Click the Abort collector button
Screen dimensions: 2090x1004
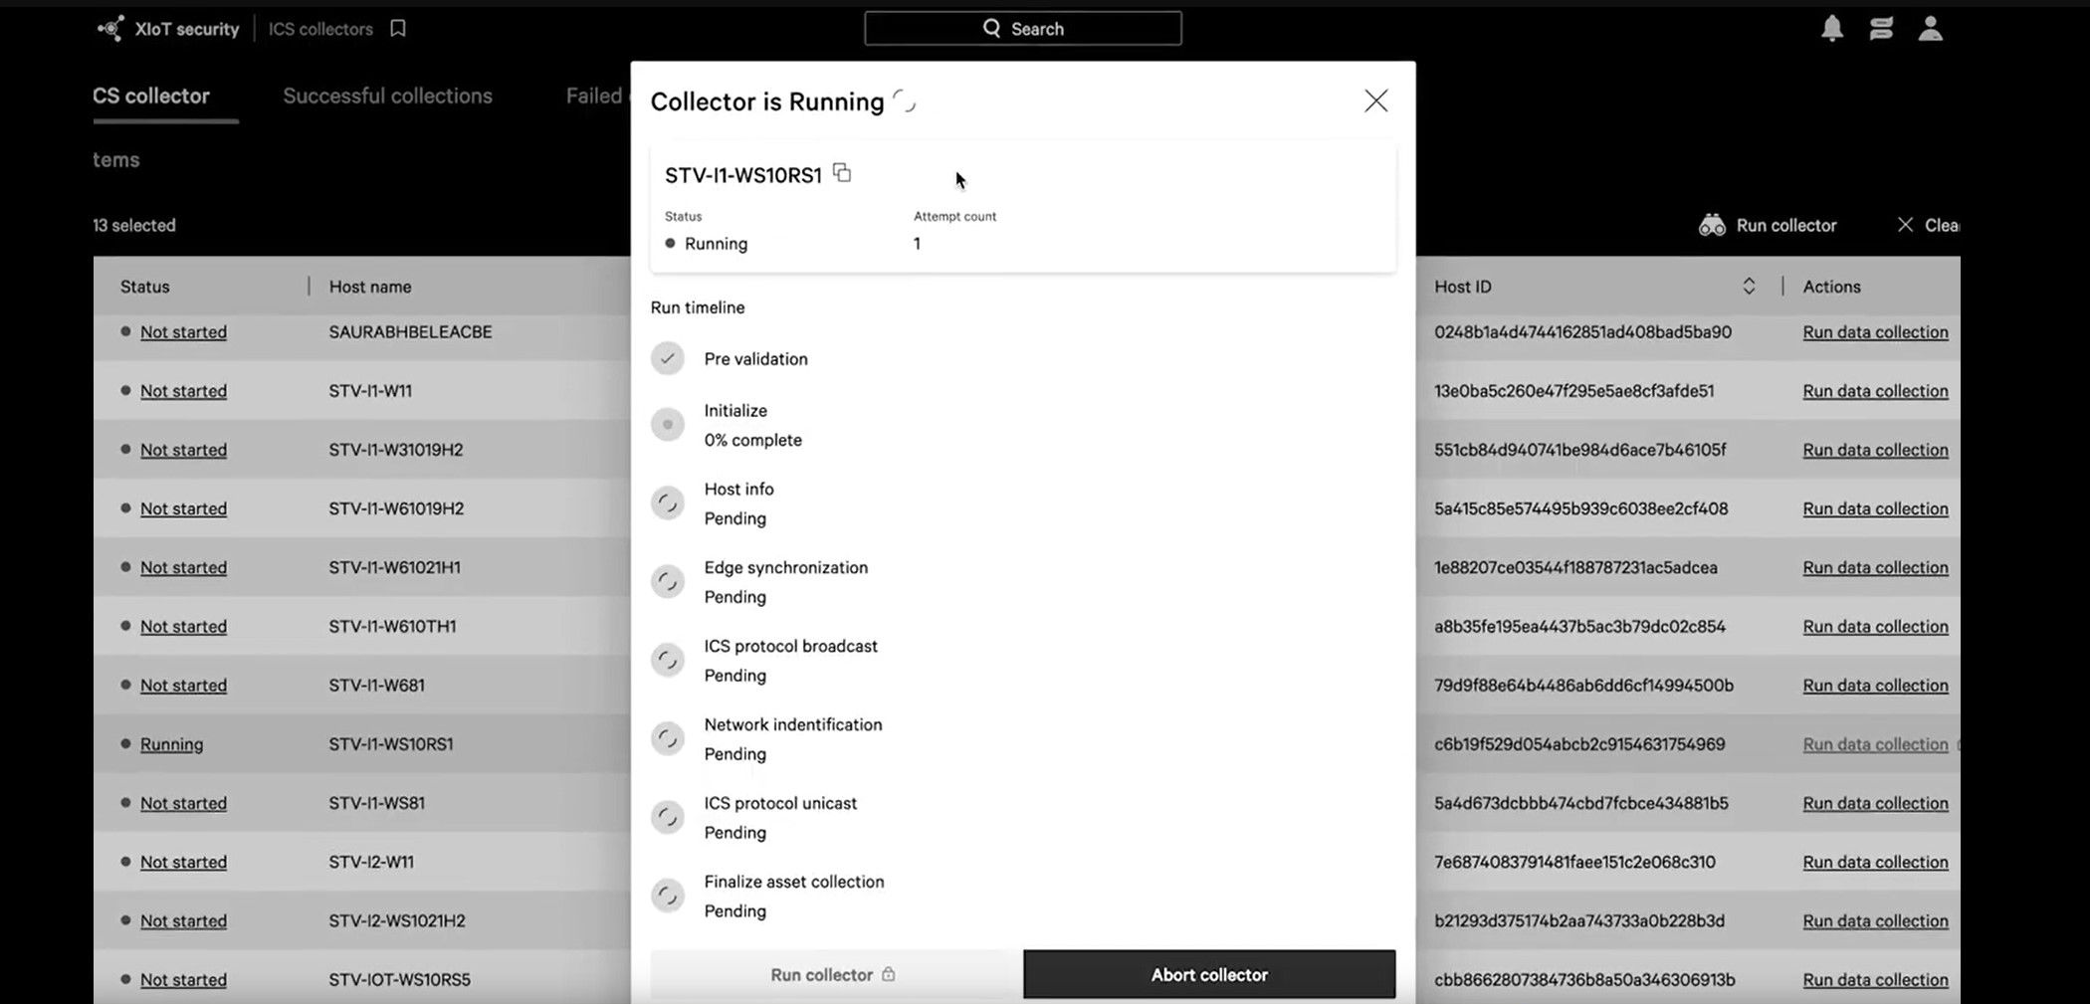point(1209,974)
